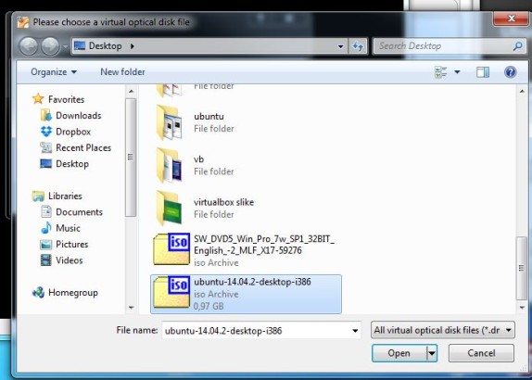Toggle the preview pane icon
532x380 pixels.
[x=483, y=72]
